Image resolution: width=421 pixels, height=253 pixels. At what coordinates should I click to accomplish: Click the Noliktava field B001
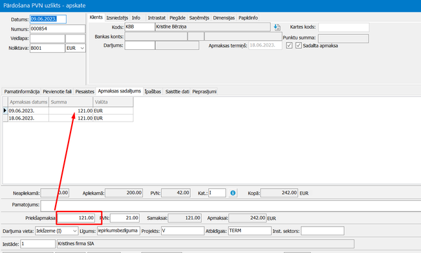47,48
